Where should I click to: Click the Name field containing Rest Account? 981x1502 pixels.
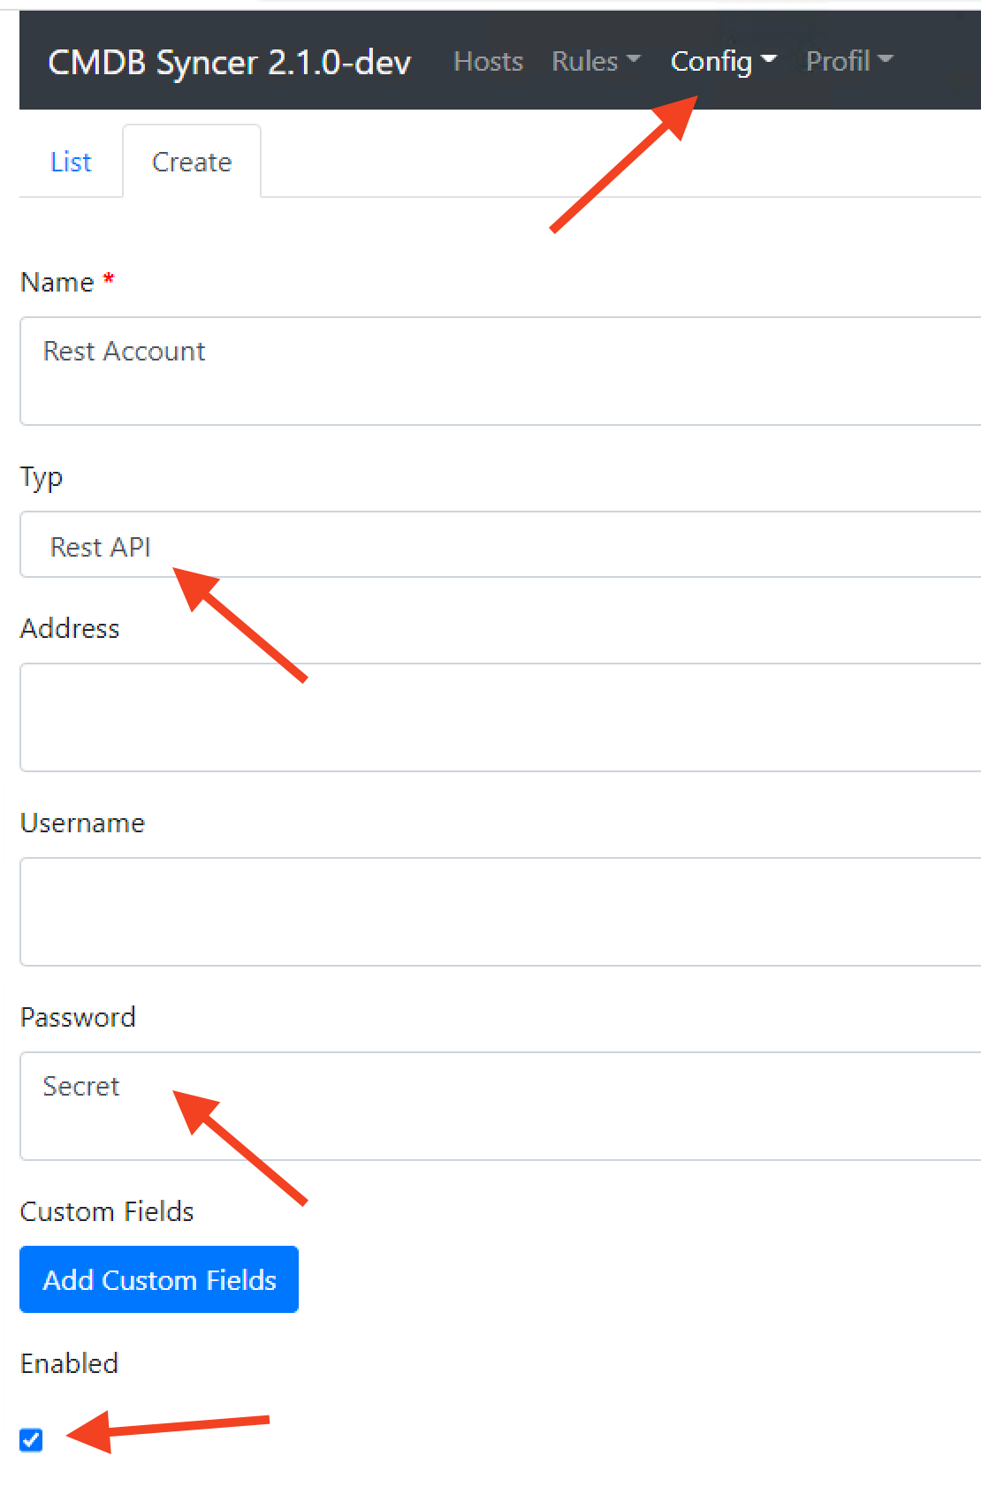tap(500, 371)
